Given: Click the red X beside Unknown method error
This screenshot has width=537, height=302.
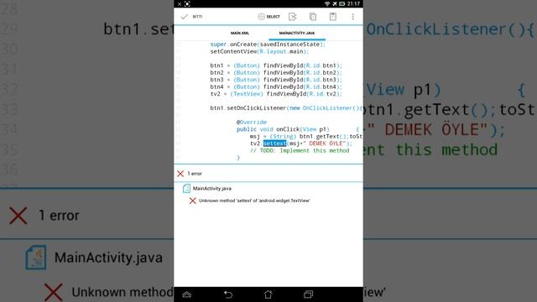Looking at the screenshot, I should tap(192, 200).
